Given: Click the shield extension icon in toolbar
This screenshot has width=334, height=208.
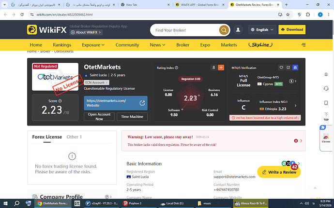Looking at the screenshot, I should [299, 14].
